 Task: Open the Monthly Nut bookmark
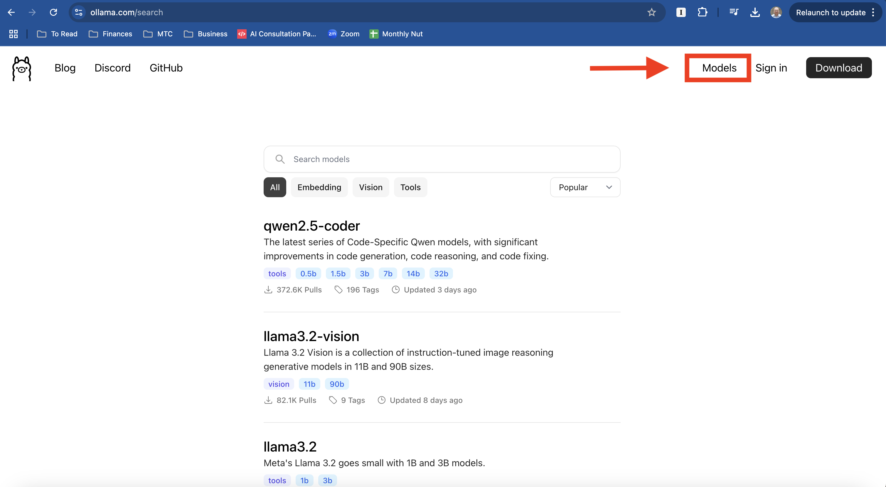pyautogui.click(x=396, y=34)
